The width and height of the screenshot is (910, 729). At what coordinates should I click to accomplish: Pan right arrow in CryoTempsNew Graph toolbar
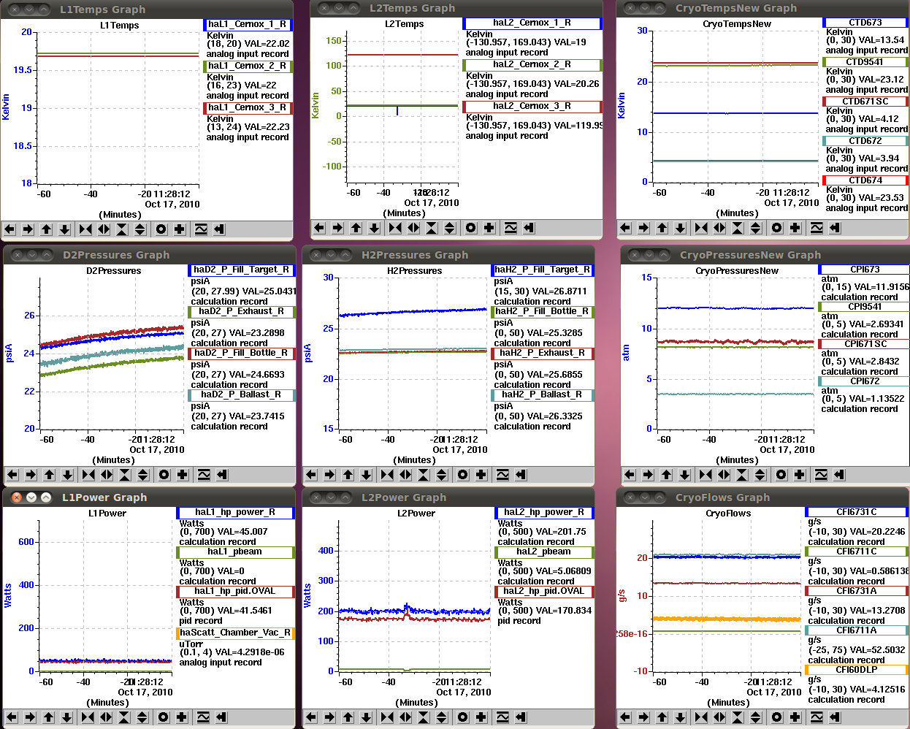pos(643,228)
